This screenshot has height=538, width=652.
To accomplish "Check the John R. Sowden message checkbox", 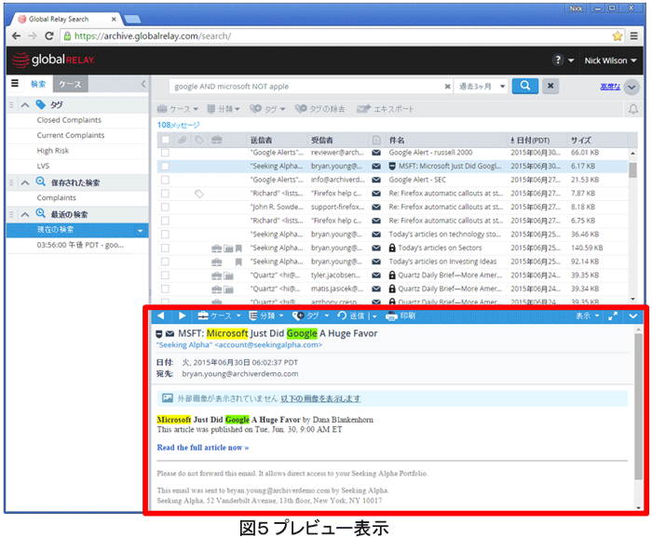I will pos(165,207).
